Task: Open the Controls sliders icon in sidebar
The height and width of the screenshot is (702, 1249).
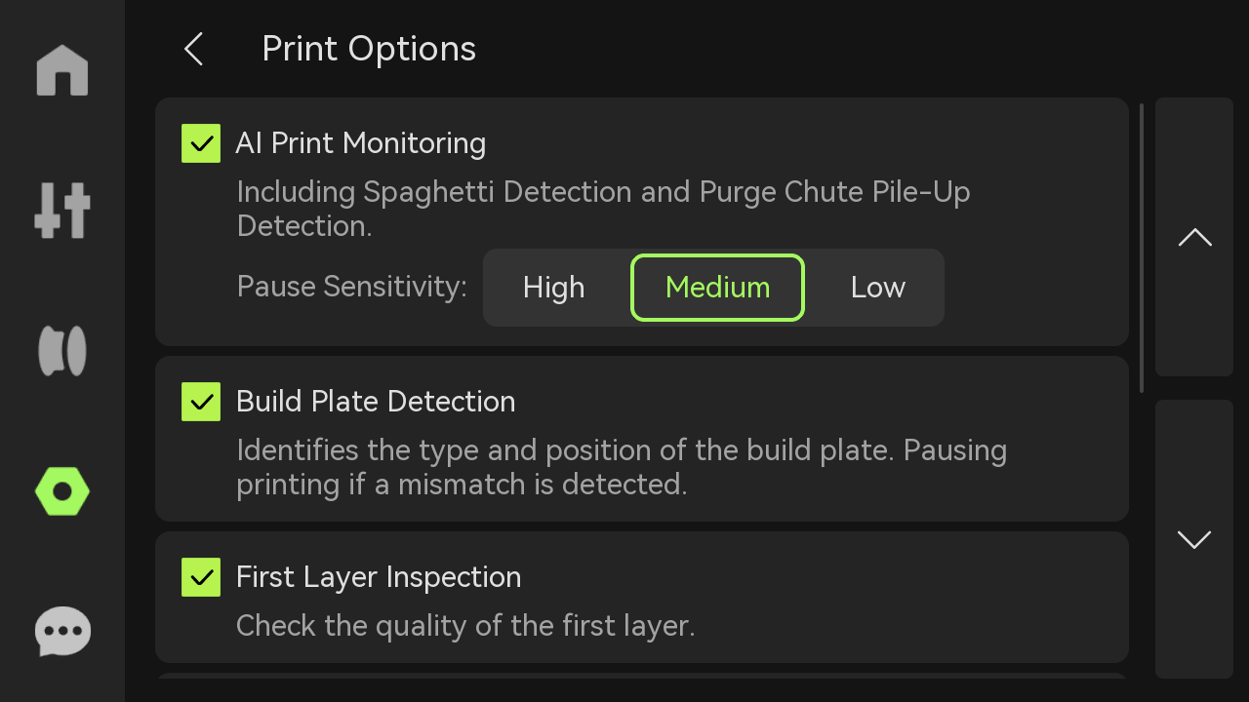Action: pos(62,210)
